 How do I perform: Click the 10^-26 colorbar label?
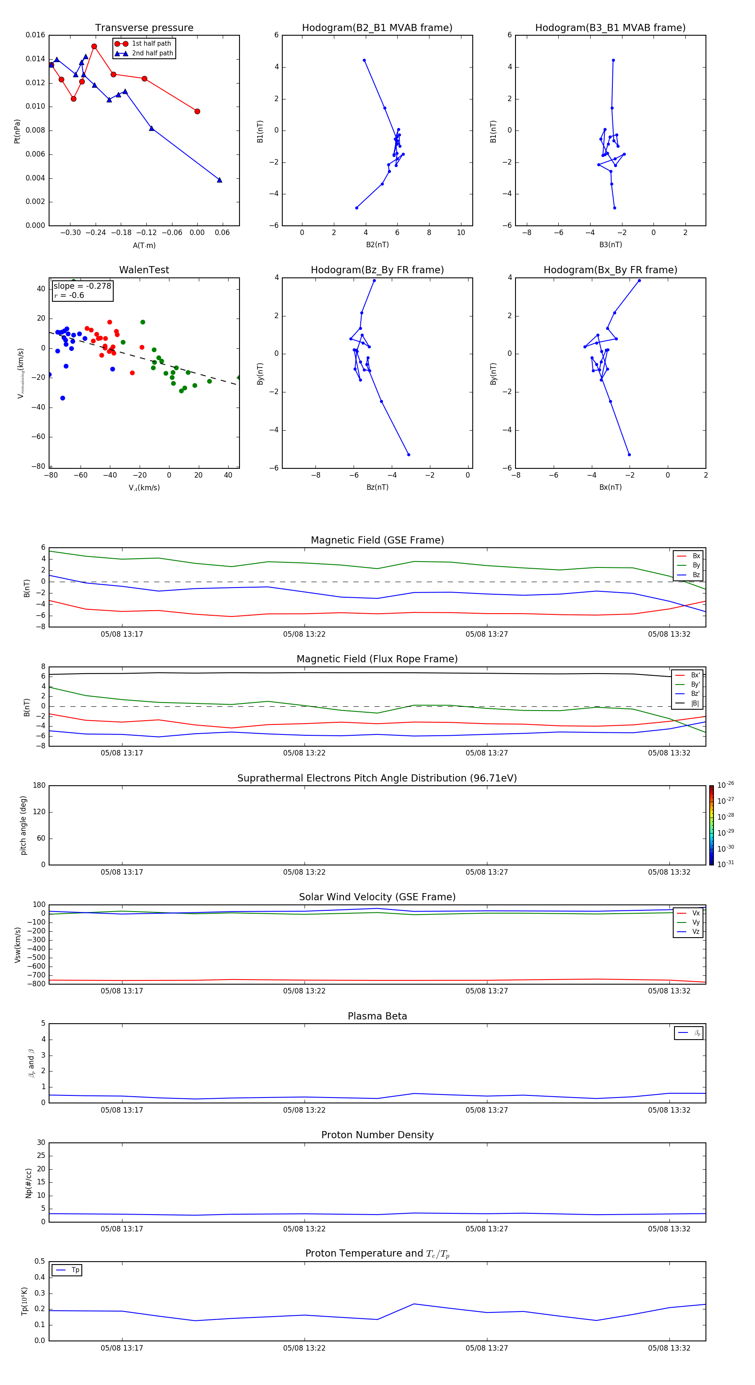726,785
